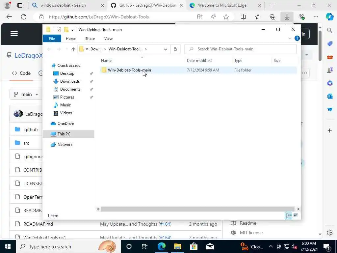Open the Edge profile icon
337x253 pixels.
(7, 5)
